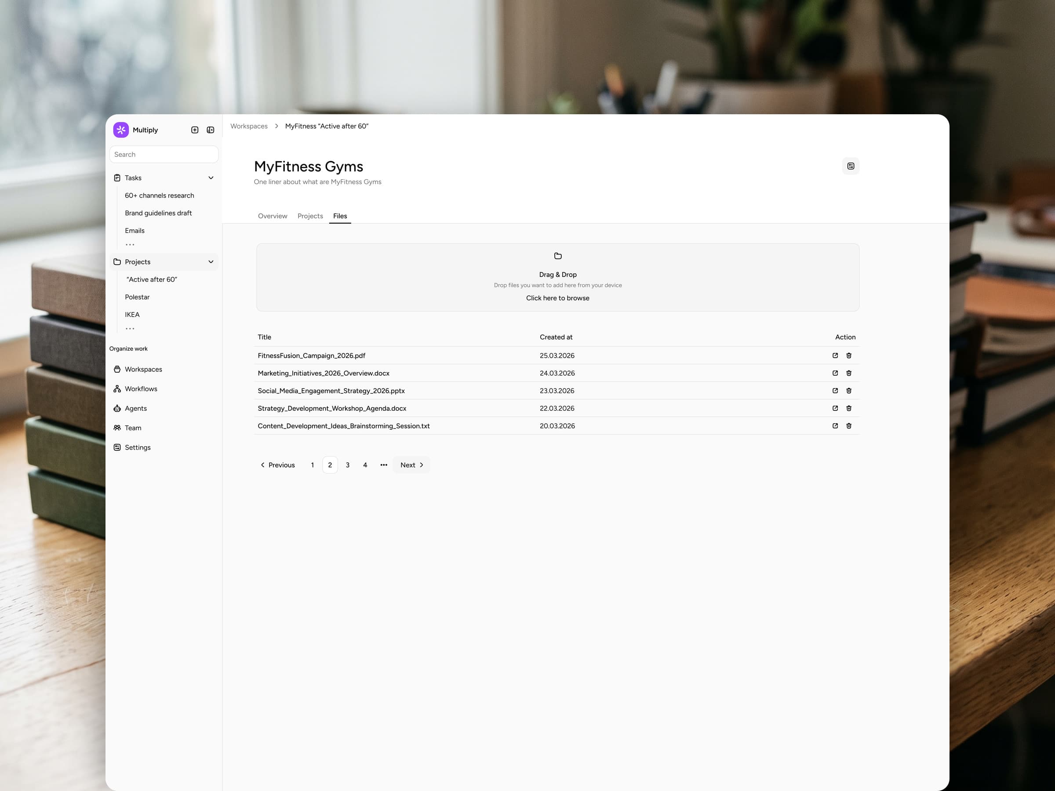Click the Tasks clipboard icon

click(x=117, y=178)
